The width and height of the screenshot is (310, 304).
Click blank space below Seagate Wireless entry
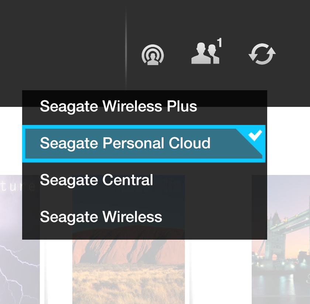pos(144,233)
